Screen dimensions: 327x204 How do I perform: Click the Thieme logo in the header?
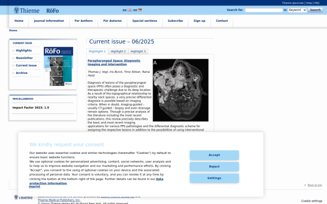(27, 10)
